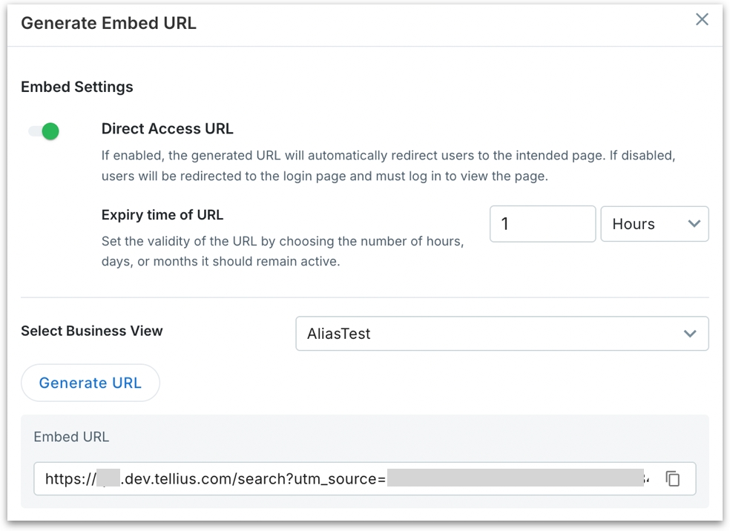
Task: Select the Expiry time of URL label
Action: (162, 215)
